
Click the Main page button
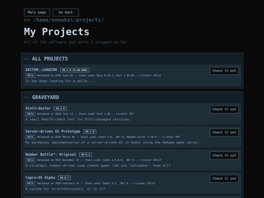coord(37,12)
